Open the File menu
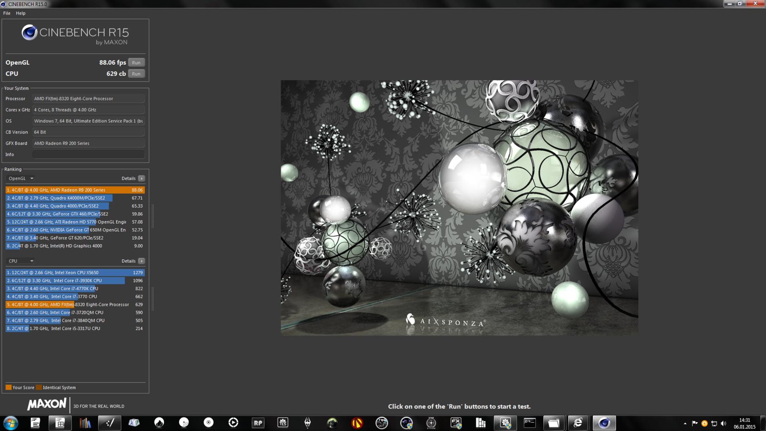766x431 pixels. tap(7, 13)
